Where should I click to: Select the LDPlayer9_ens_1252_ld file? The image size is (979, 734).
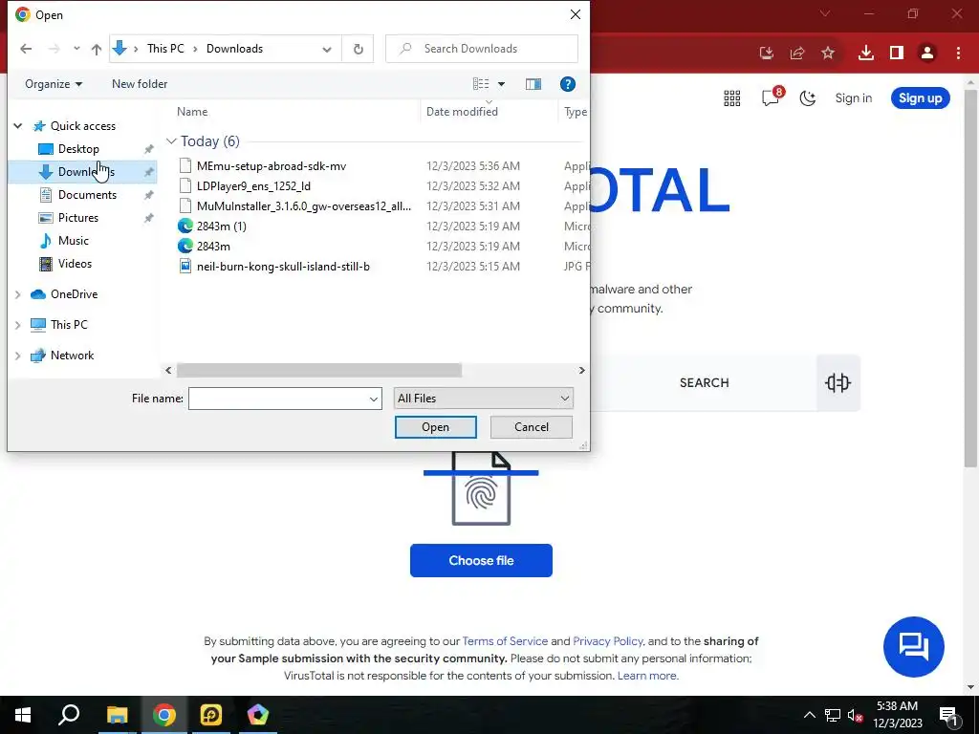click(253, 186)
